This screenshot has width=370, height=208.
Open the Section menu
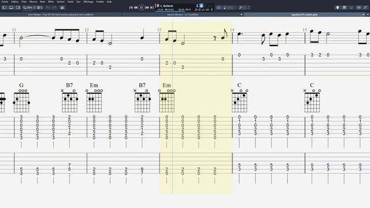point(60,2)
